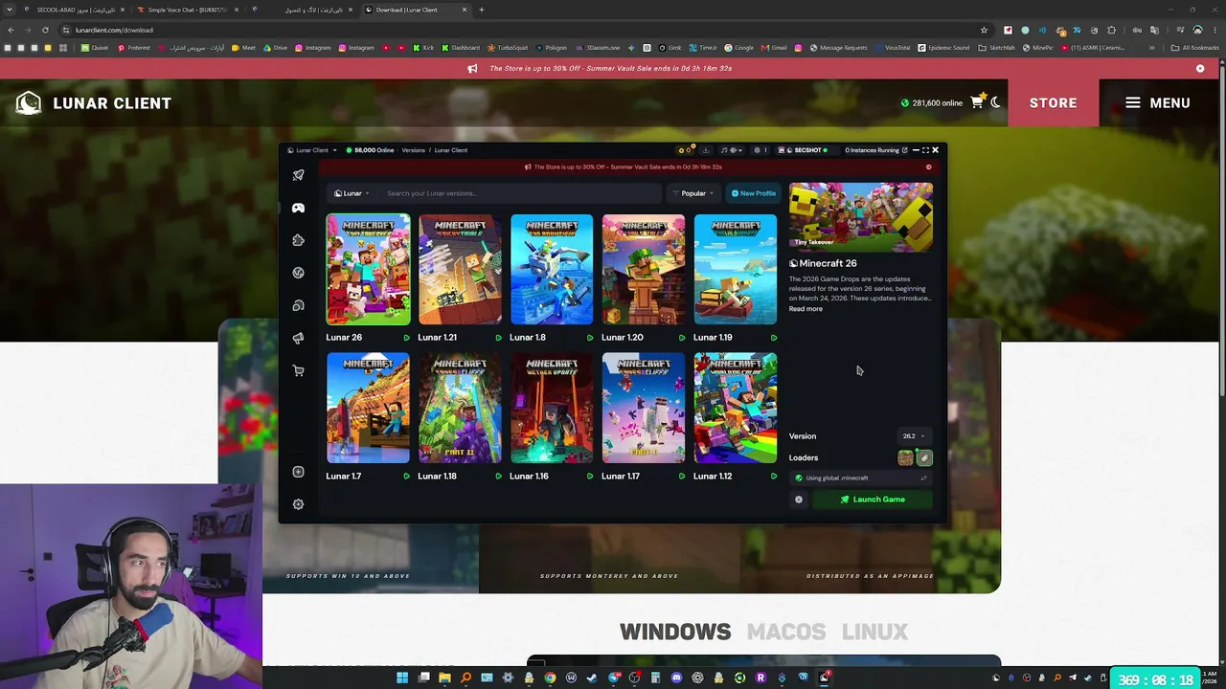
Task: Open the rocket launch page in Lunar sidebar
Action: [298, 175]
